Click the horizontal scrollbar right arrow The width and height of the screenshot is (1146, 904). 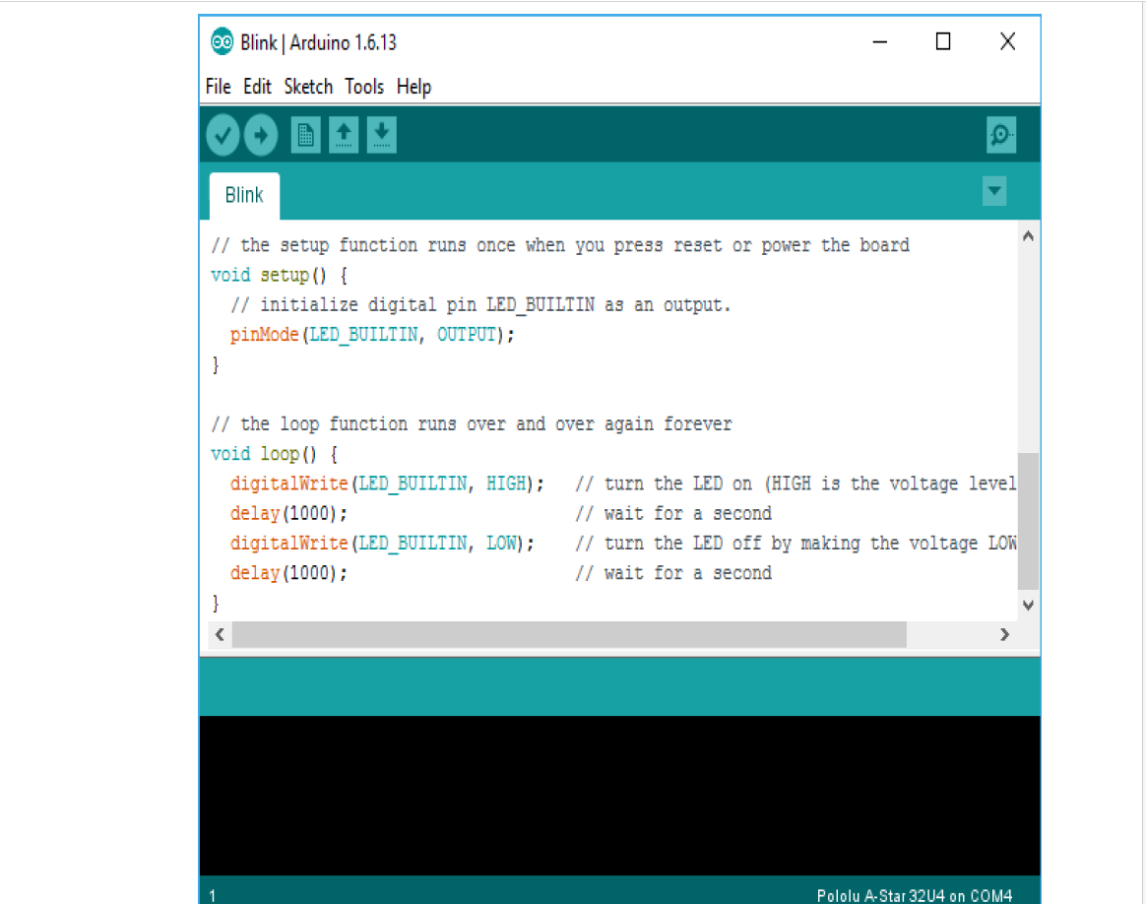point(1004,634)
